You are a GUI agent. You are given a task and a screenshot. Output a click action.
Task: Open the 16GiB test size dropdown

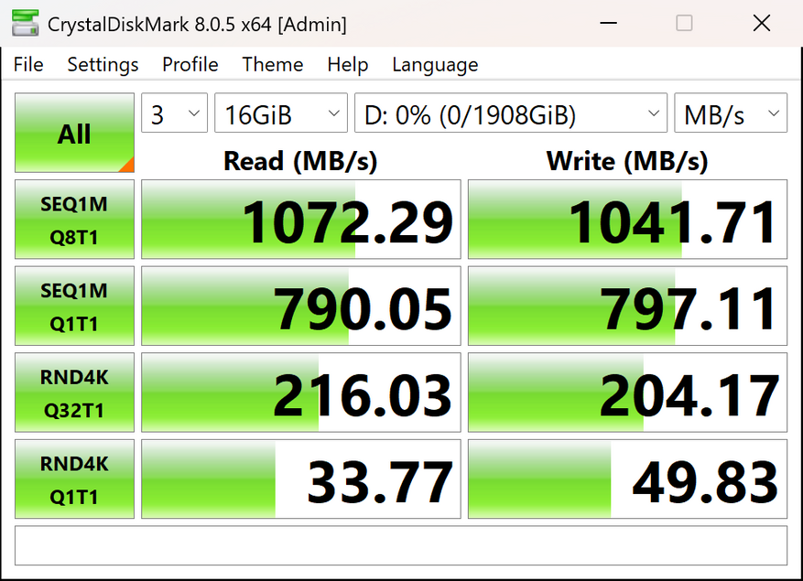pyautogui.click(x=281, y=113)
